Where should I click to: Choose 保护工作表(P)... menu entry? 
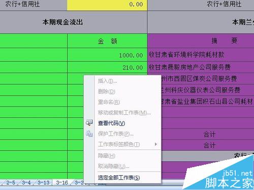click(x=116, y=134)
